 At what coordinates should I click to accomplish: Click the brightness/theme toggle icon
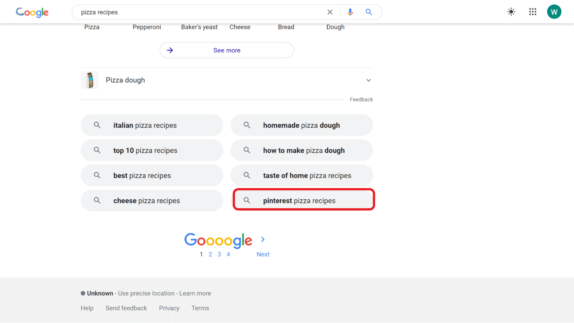click(511, 12)
